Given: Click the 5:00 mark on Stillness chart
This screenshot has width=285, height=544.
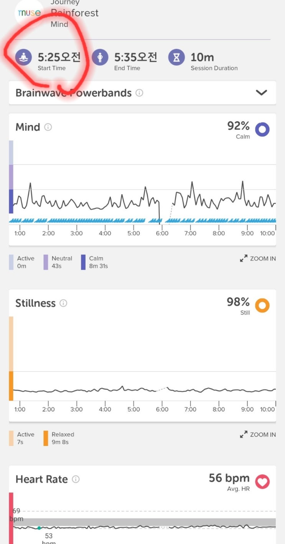Looking at the screenshot, I should click(x=133, y=409).
